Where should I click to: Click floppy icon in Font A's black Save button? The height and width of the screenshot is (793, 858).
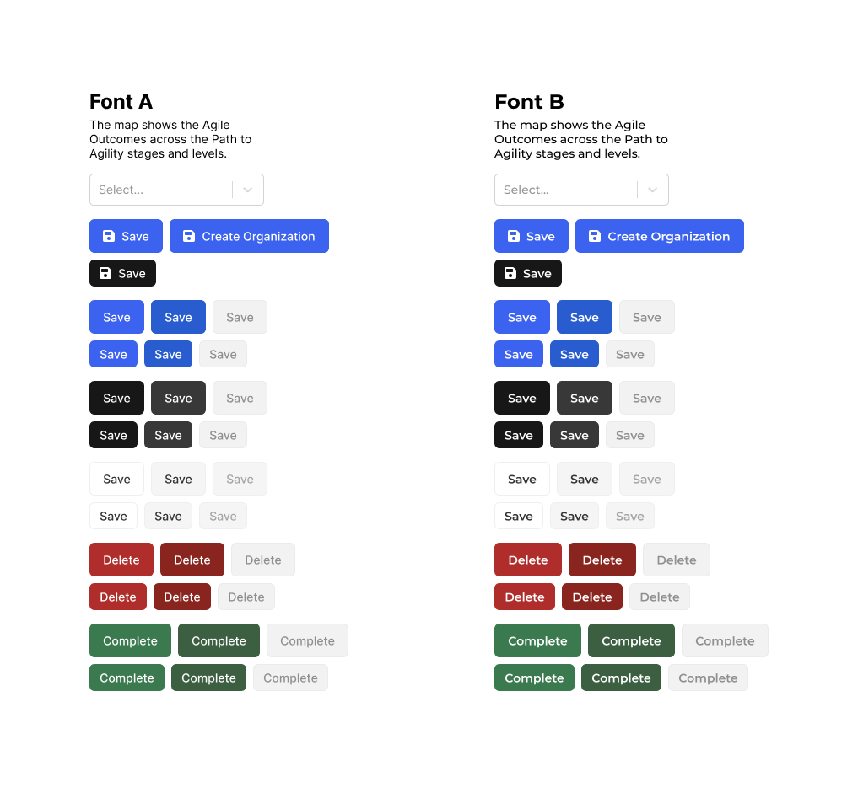click(105, 274)
